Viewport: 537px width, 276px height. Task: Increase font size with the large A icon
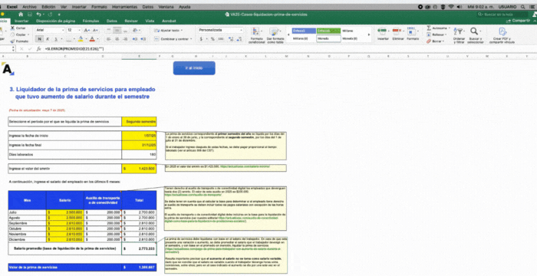pyautogui.click(x=87, y=30)
